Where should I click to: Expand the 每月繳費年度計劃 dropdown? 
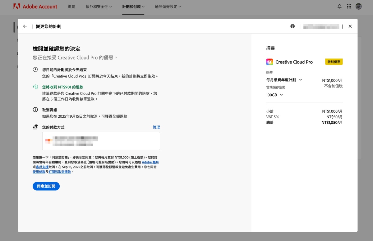point(284,80)
